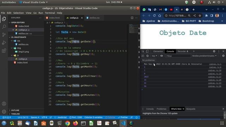The height and width of the screenshot is (127, 226).
Task: Open the Bootstrap bookmarks folder
Action: point(206,21)
